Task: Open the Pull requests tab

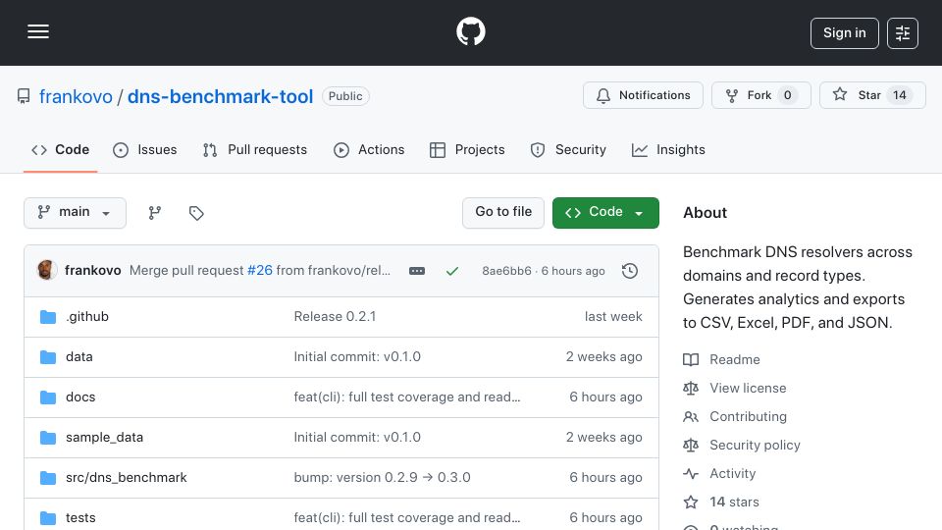Action: pos(255,149)
